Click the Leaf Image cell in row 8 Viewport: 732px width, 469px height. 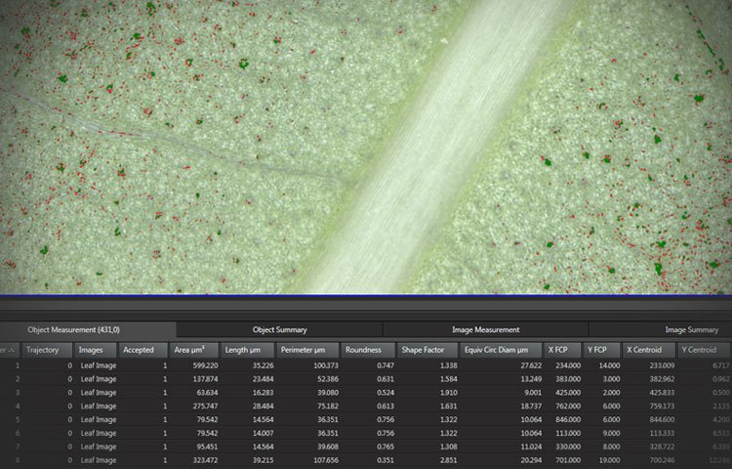pyautogui.click(x=99, y=460)
